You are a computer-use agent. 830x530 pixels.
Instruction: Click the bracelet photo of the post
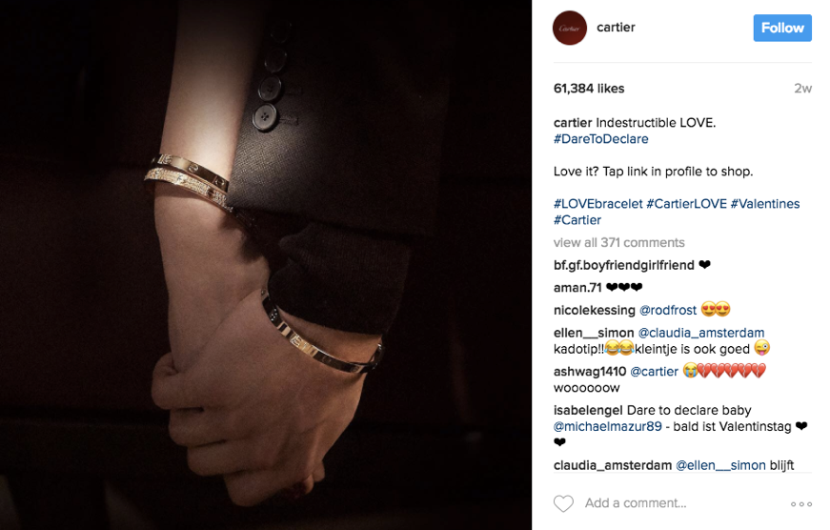(266, 265)
